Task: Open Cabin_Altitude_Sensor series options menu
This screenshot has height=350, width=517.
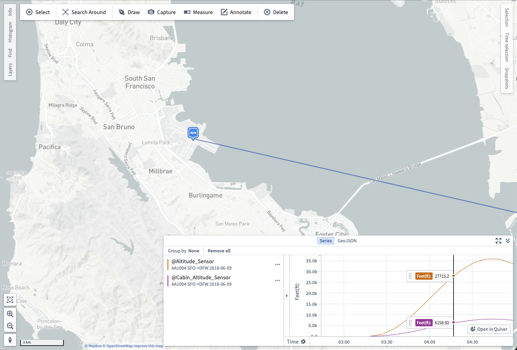Action: point(277,280)
